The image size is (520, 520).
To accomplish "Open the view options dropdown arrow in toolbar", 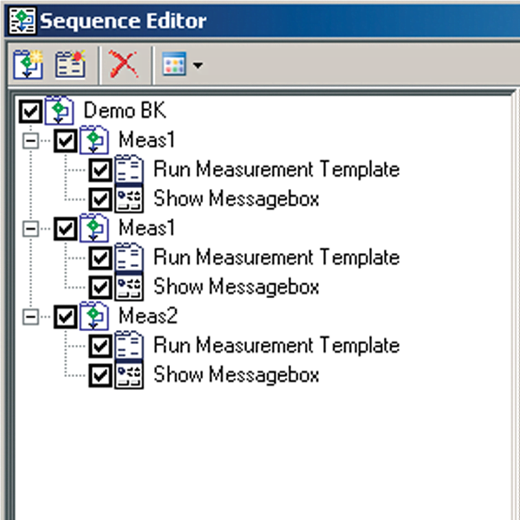I will tap(198, 66).
